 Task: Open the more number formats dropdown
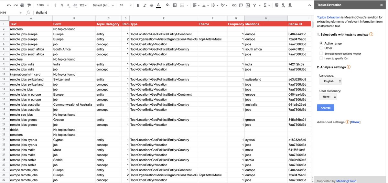(83, 5)
